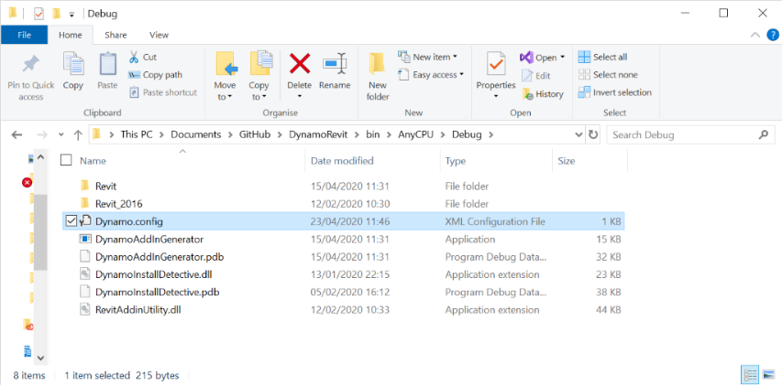Viewport: 782px width, 385px height.
Task: Select the Home ribbon tab
Action: [71, 35]
